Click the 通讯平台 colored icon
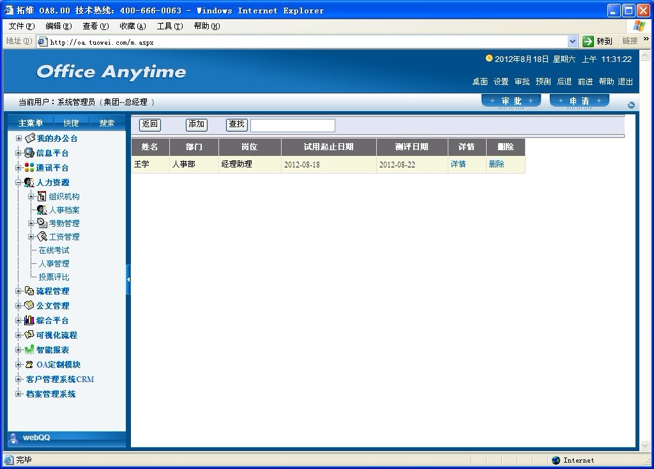654x469 pixels. pyautogui.click(x=29, y=167)
